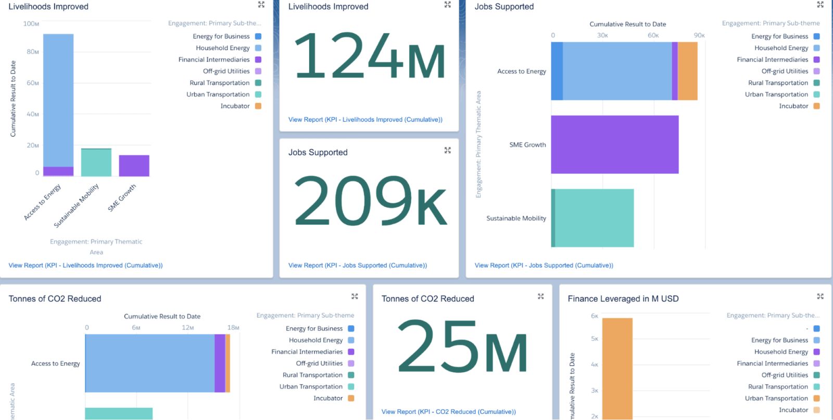Click Access to Energy axis label in Jobs Supported chart
Viewport: 833px width, 420px height.
522,71
